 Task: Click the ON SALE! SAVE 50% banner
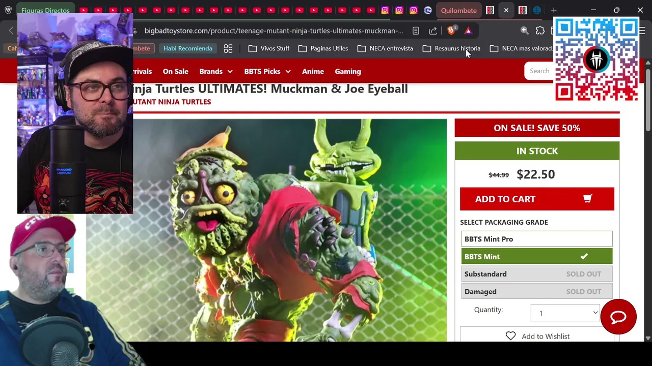pyautogui.click(x=537, y=128)
